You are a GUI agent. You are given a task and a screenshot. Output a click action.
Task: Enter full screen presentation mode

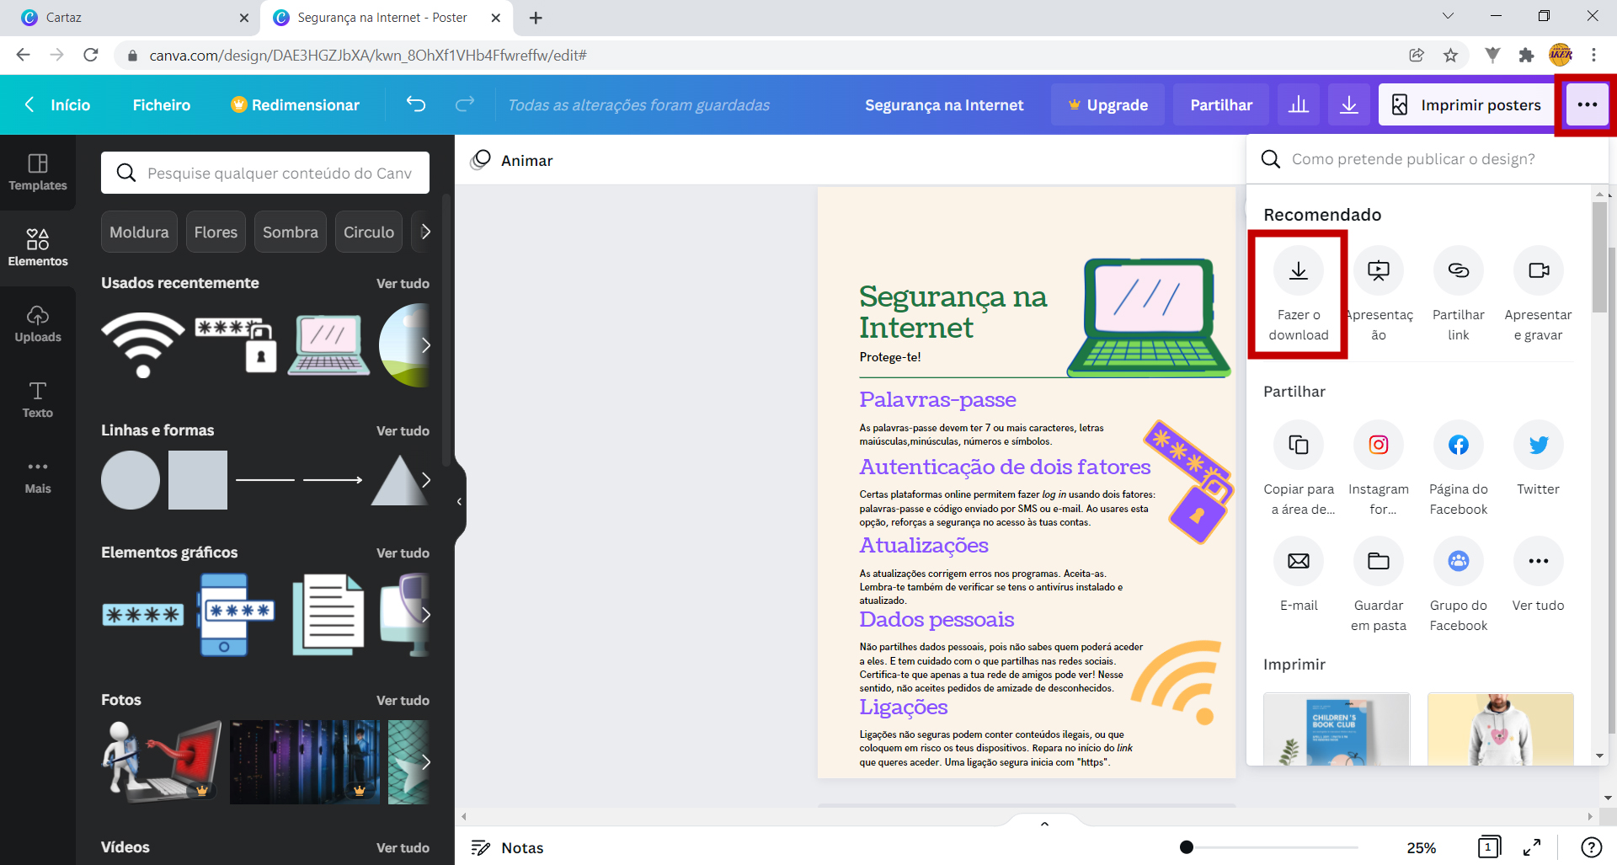1532,847
